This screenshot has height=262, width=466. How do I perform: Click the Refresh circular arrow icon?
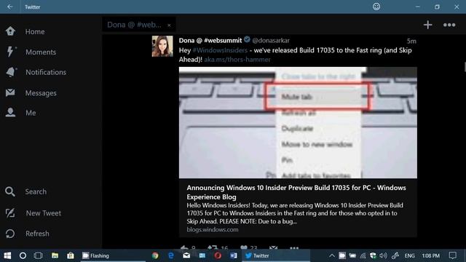[10, 234]
